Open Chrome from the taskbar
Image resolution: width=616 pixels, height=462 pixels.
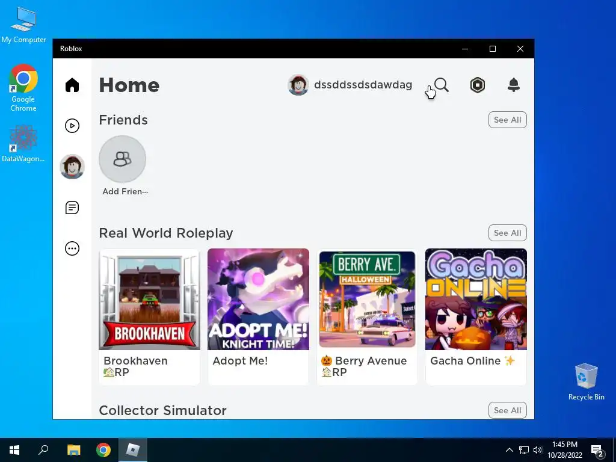pyautogui.click(x=103, y=450)
